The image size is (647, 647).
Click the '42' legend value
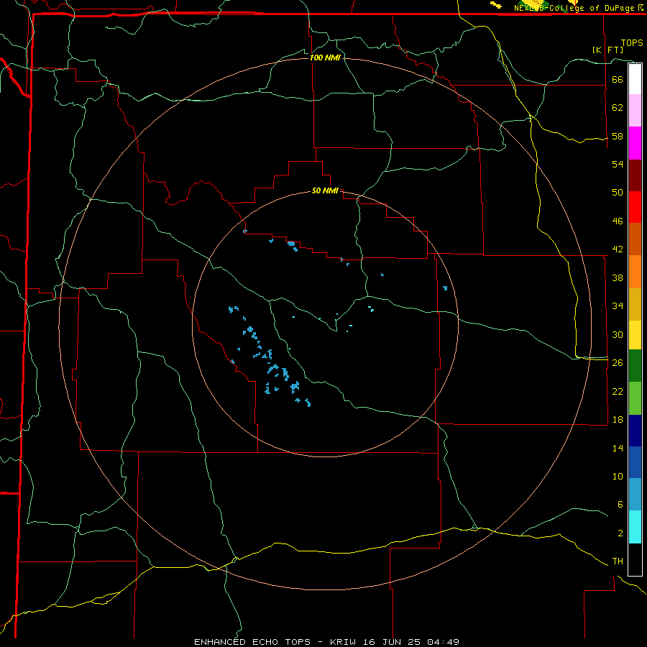[x=618, y=249]
